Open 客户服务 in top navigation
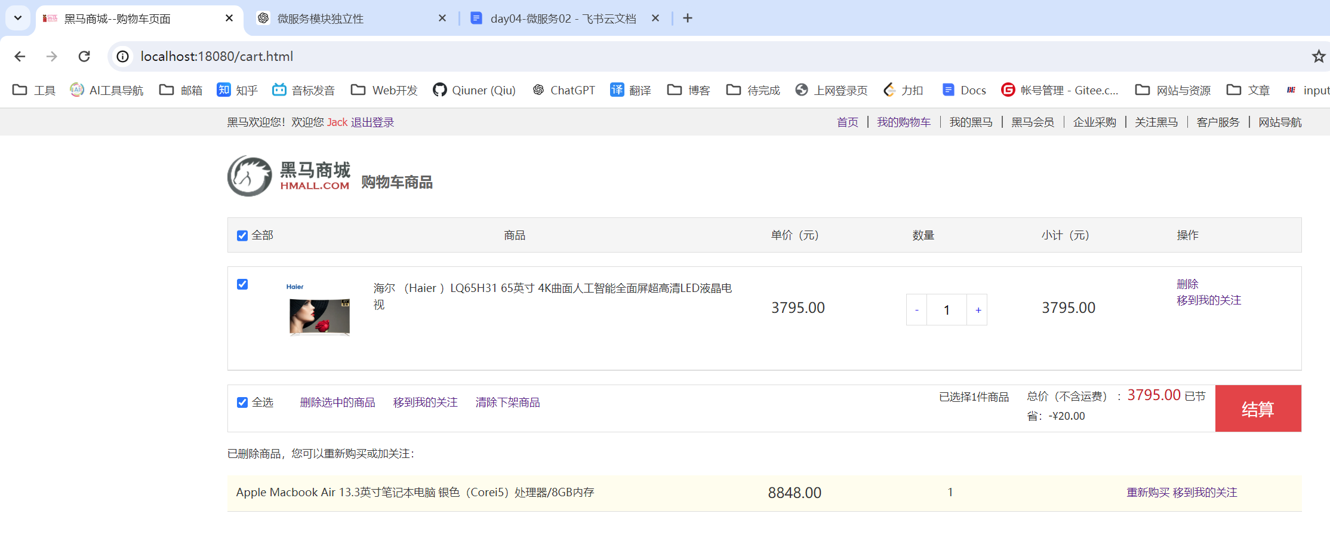This screenshot has height=541, width=1330. [1218, 122]
